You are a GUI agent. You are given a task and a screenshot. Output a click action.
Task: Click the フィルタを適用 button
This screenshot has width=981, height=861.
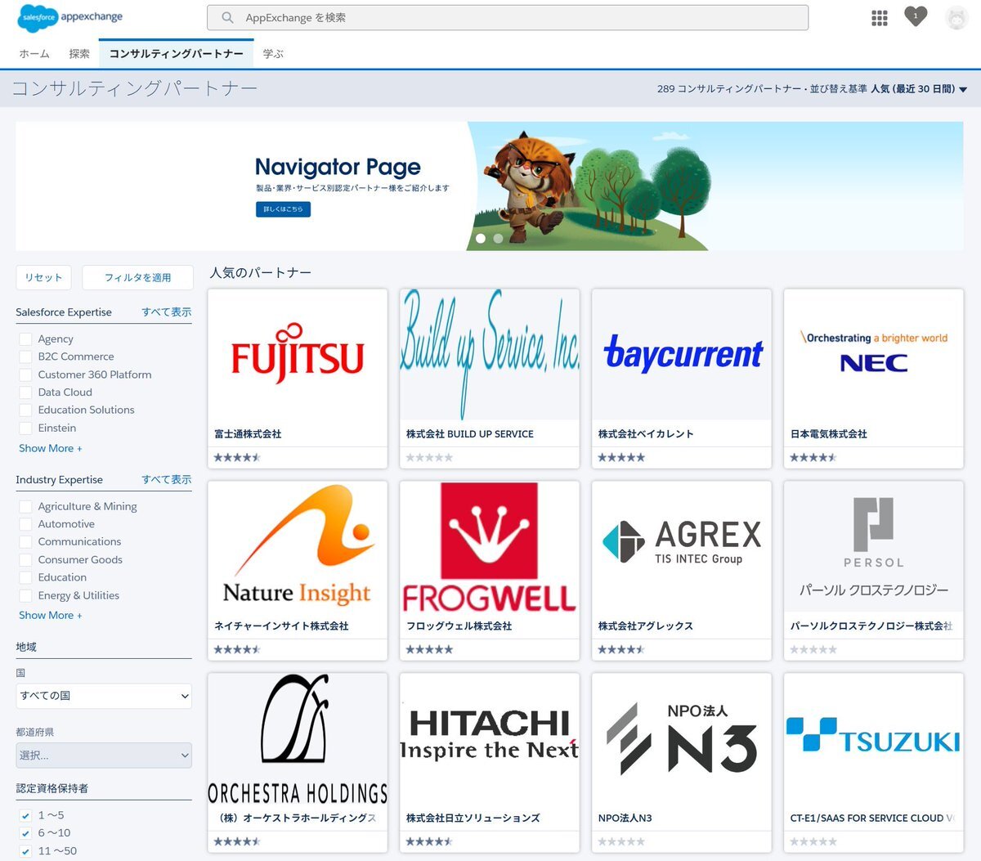[138, 277]
